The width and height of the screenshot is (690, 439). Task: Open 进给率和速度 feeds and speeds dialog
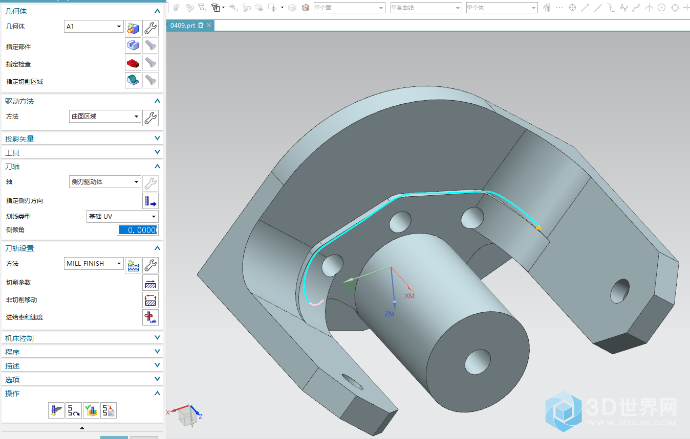(150, 317)
